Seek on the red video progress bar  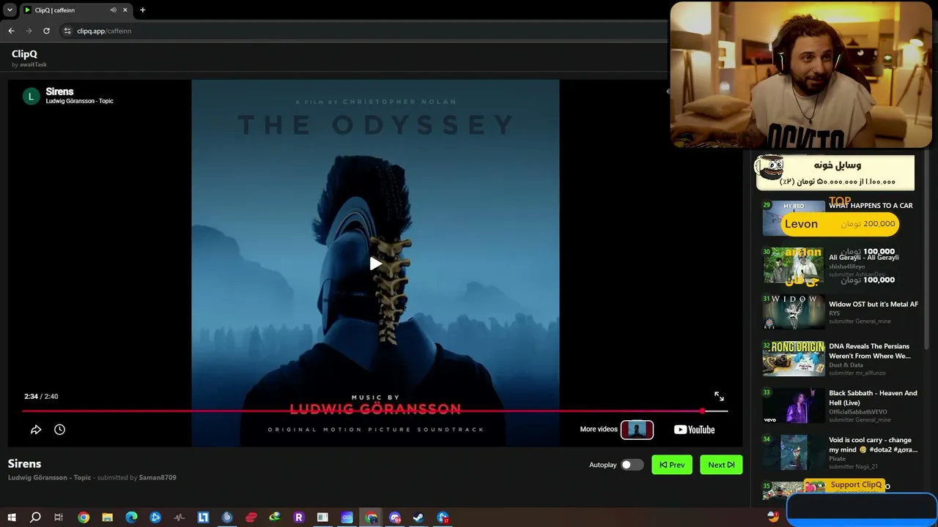pyautogui.click(x=374, y=411)
